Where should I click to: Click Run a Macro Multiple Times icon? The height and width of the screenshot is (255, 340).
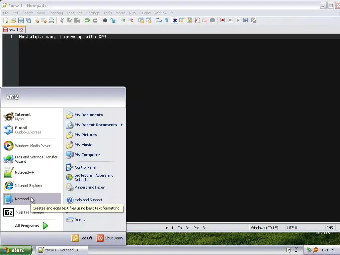245,20
